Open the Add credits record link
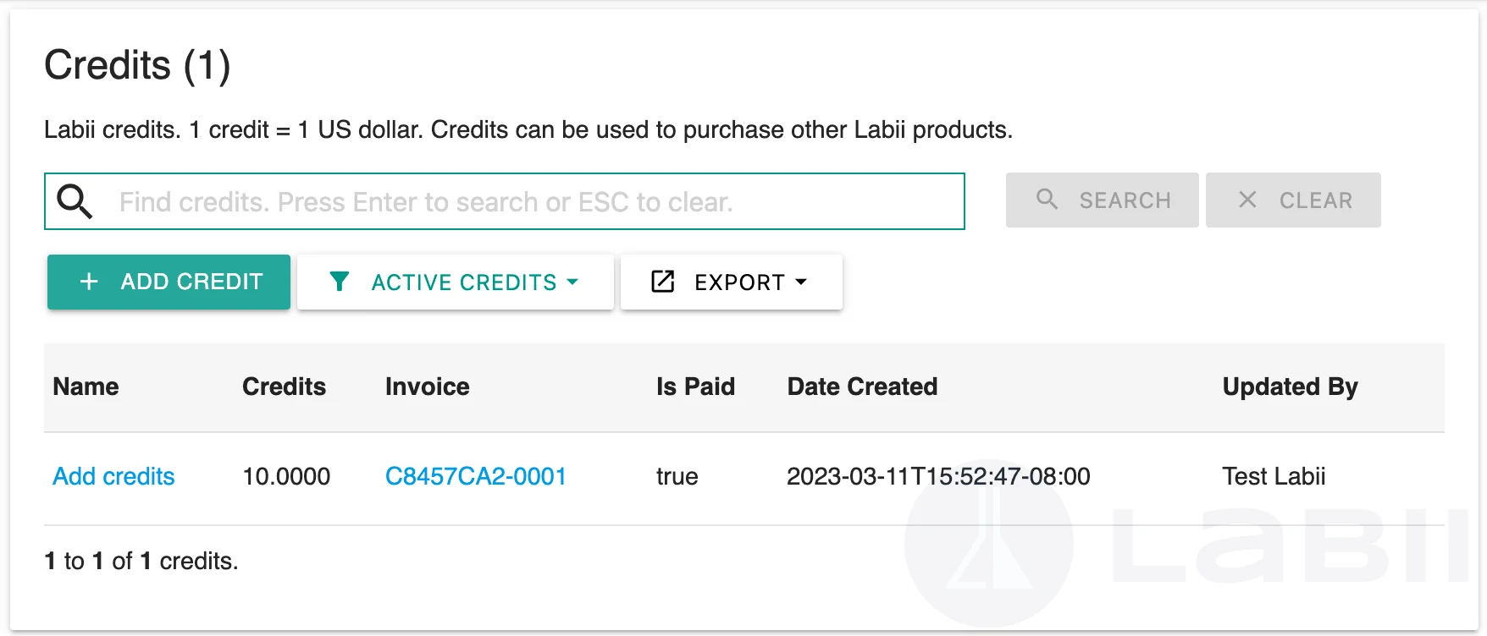This screenshot has height=636, width=1487. pos(113,476)
